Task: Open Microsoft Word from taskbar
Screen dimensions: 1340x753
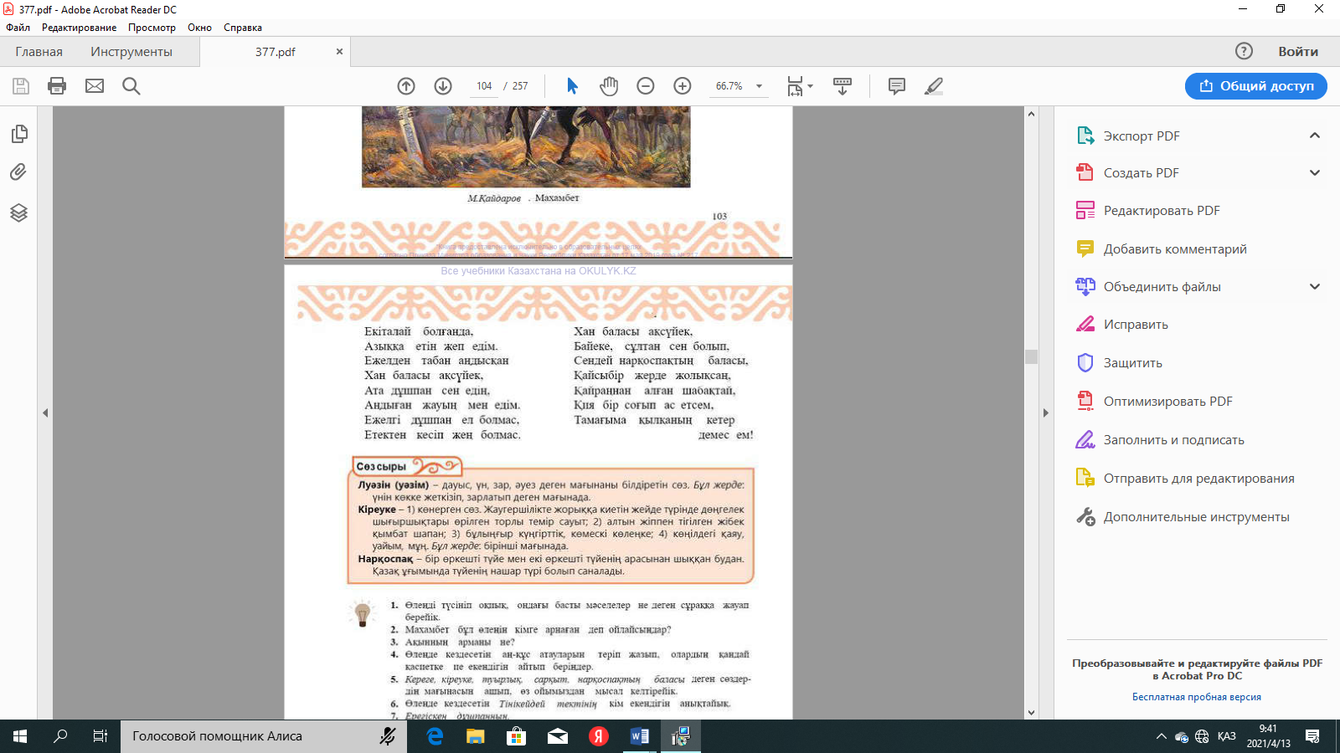Action: pos(639,736)
